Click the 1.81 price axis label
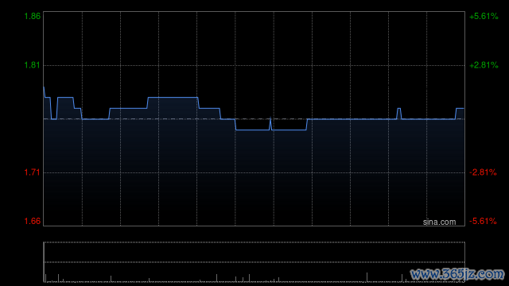 point(33,65)
